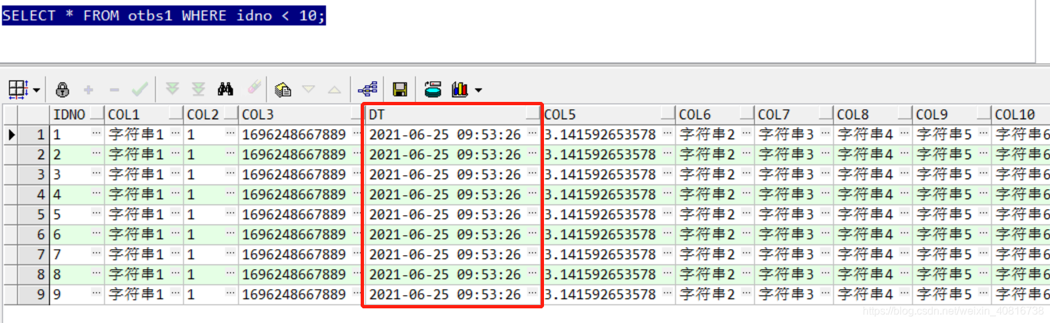The height and width of the screenshot is (323, 1050).
Task: Click the plus insert record icon
Action: (88, 89)
